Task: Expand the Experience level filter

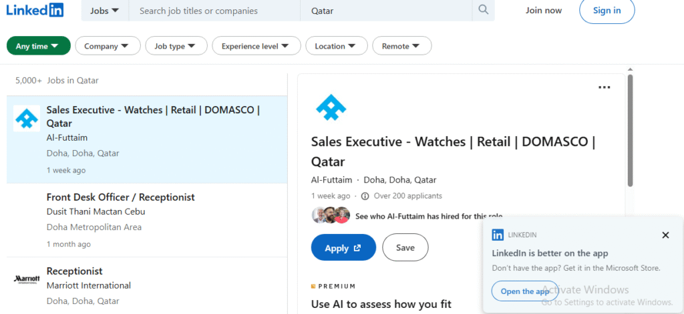Action: (256, 46)
